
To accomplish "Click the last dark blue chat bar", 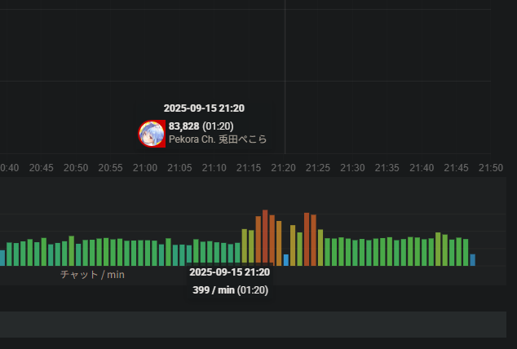I will pyautogui.click(x=472, y=260).
